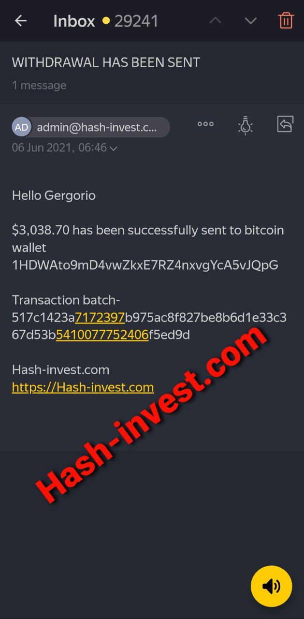Tap the Inbox title in header

coord(74,21)
